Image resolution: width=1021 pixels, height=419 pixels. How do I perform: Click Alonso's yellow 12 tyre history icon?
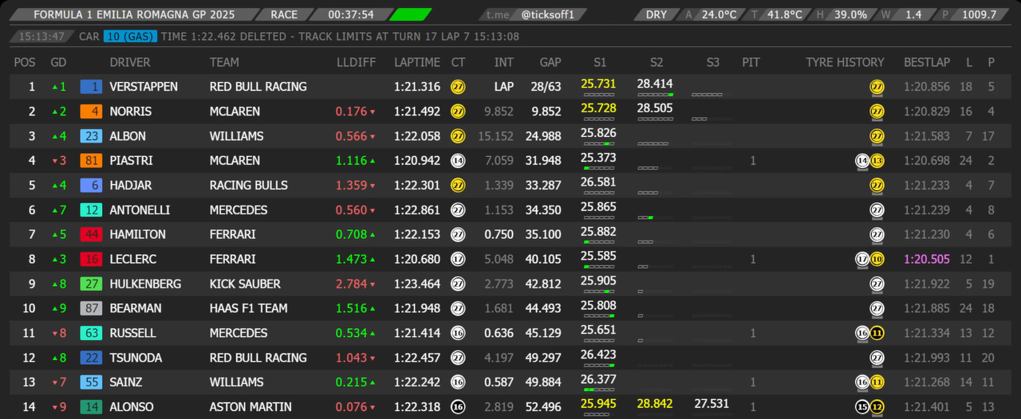point(877,407)
